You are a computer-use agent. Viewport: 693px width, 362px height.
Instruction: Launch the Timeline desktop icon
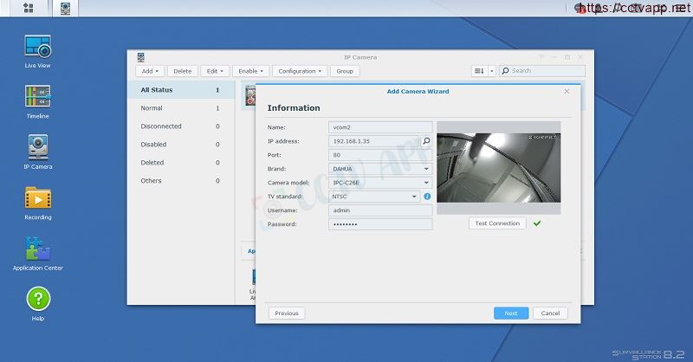click(x=37, y=98)
